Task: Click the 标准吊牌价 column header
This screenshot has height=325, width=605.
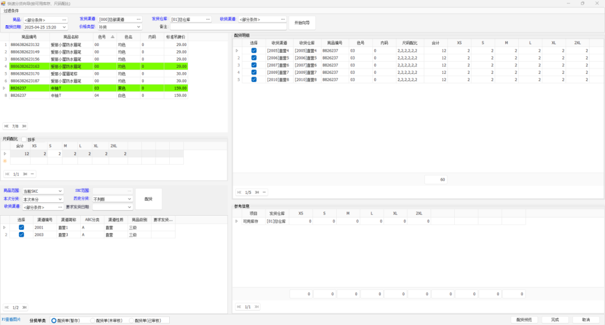Action: click(175, 37)
